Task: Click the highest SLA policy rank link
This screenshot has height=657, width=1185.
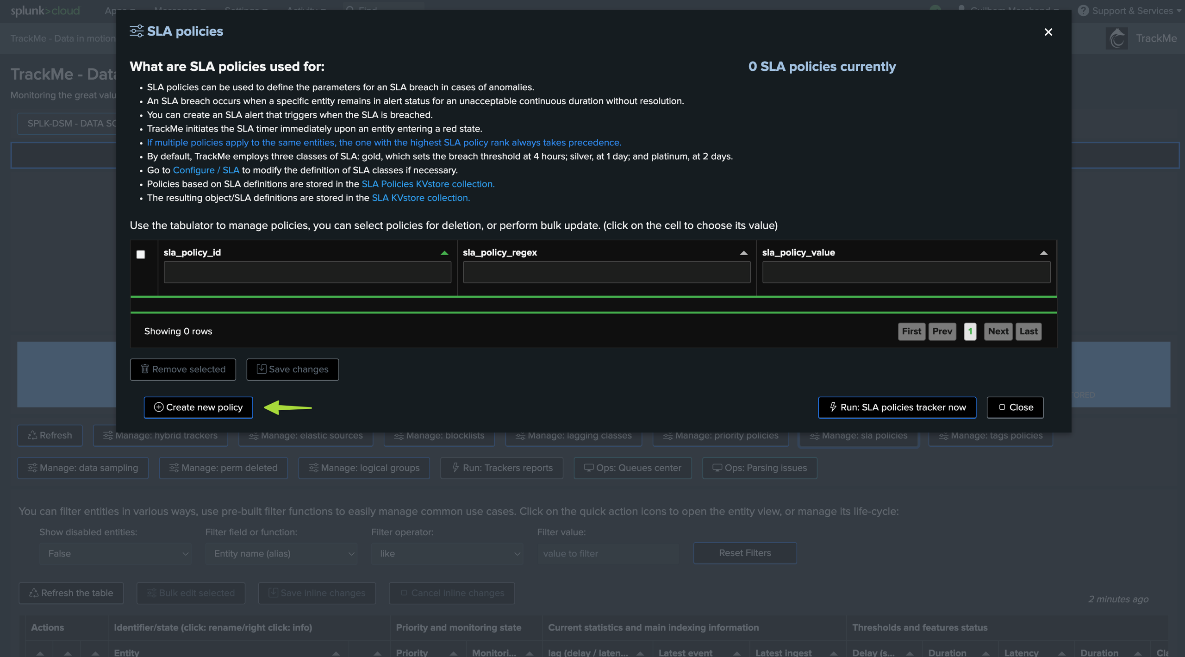Action: (x=384, y=143)
